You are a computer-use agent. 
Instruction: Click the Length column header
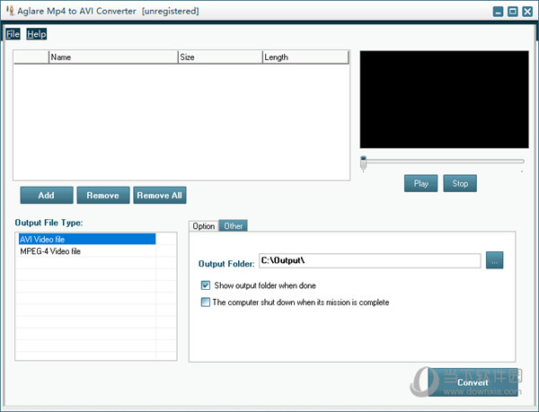point(305,57)
